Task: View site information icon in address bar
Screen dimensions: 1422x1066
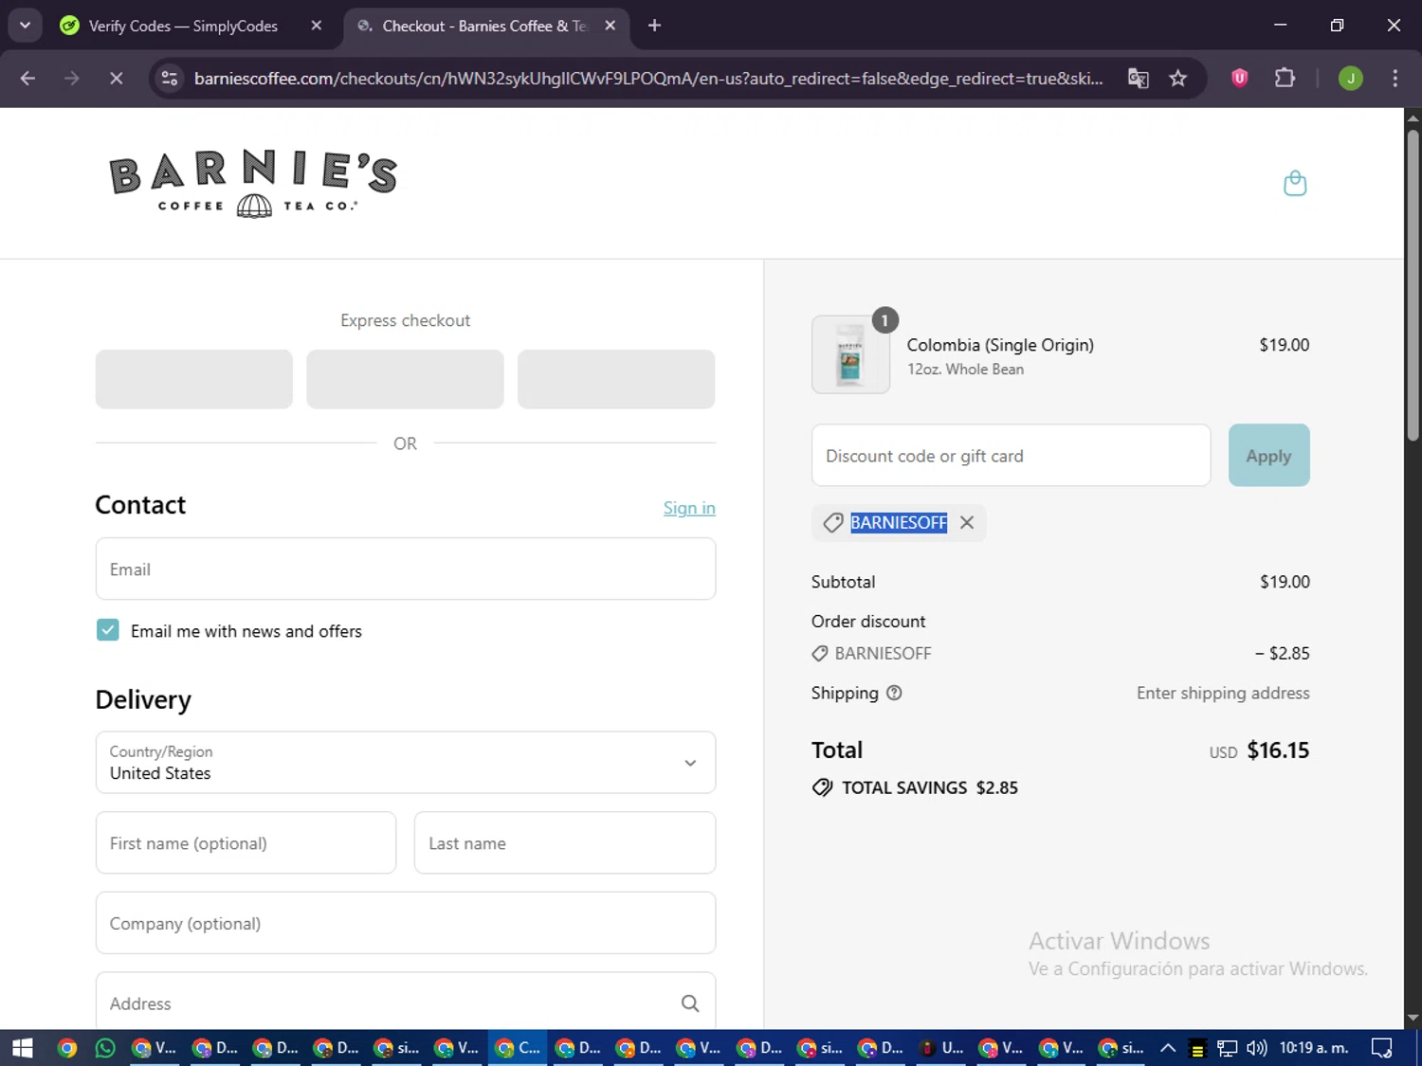Action: click(170, 78)
